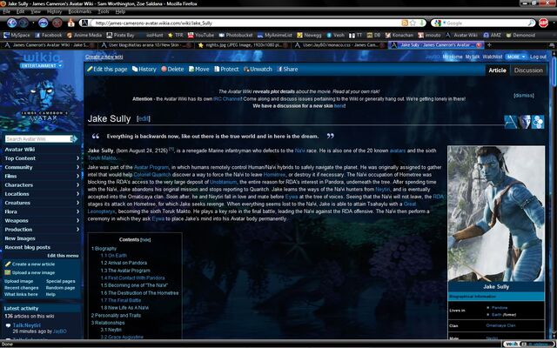Viewport: 557px width, 348px height.
Task: Open the browser Home button
Action: tap(71, 23)
